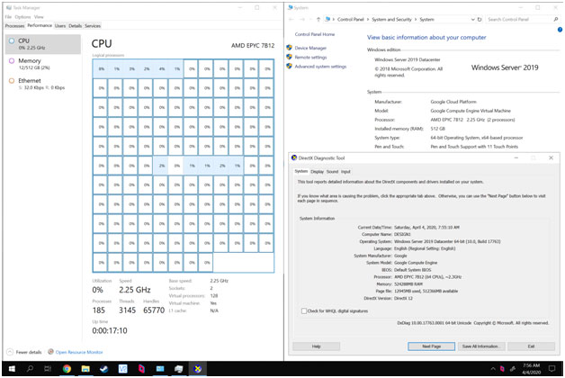Click the forward arrow in System window

pos(302,20)
